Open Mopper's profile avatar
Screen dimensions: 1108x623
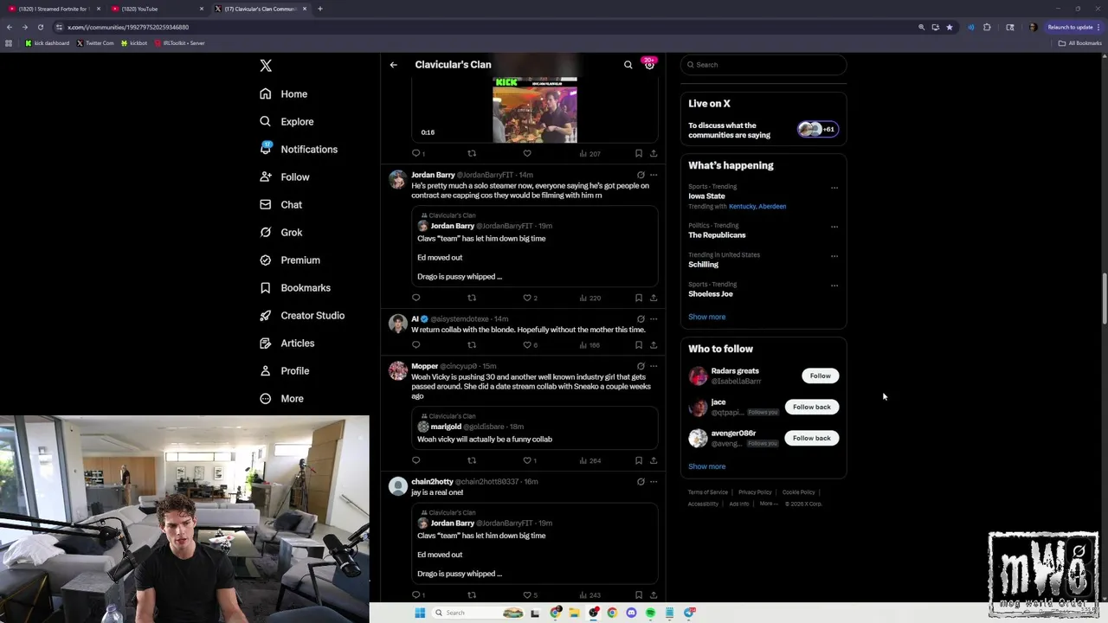click(x=397, y=371)
